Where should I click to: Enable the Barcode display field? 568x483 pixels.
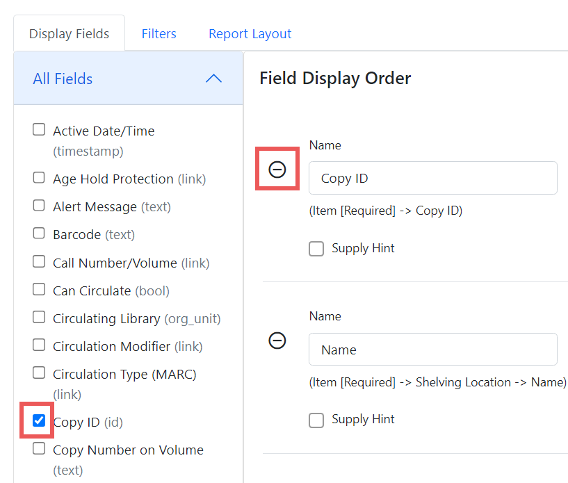click(x=38, y=233)
